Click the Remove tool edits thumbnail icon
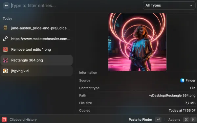The height and width of the screenshot is (123, 197). [x=5, y=49]
